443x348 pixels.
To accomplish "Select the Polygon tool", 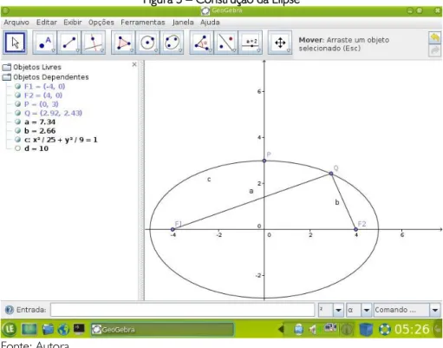I will pyautogui.click(x=123, y=43).
